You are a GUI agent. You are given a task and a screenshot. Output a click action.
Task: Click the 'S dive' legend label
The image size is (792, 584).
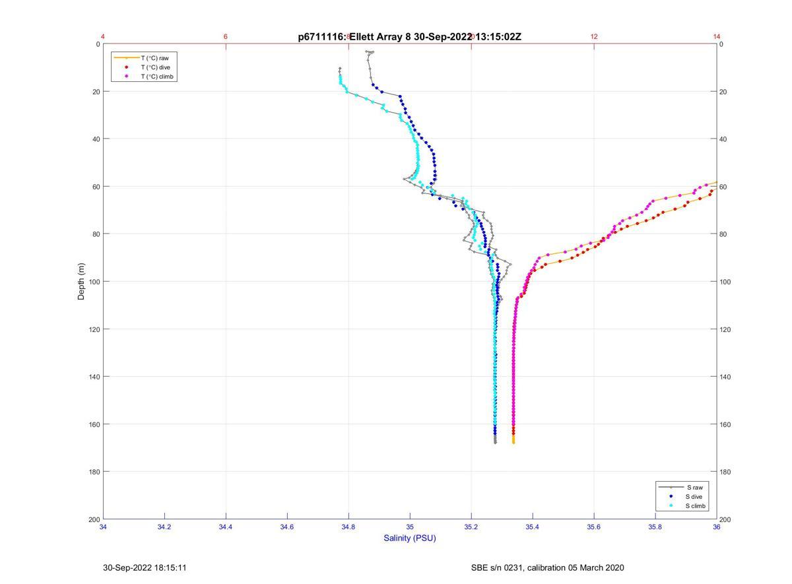[695, 496]
